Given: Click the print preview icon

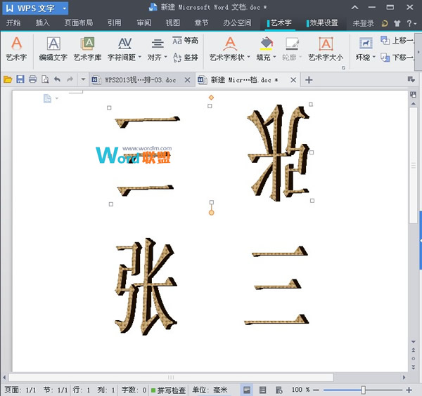Looking at the screenshot, I should point(45,80).
